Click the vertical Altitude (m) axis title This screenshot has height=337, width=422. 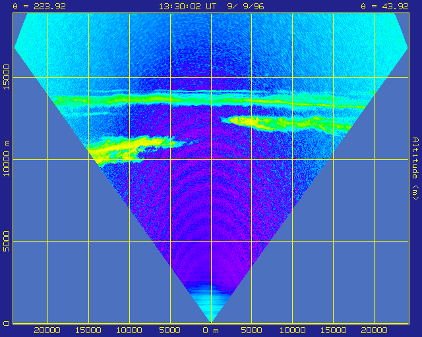(x=416, y=168)
